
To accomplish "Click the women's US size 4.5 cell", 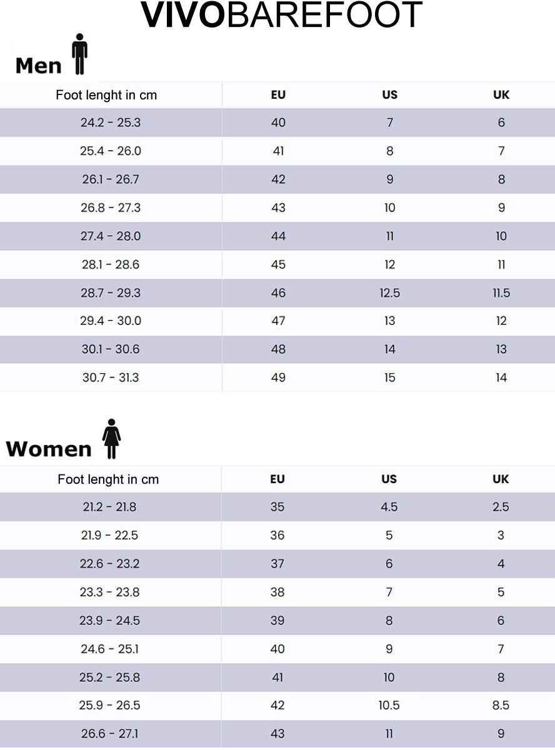I will point(389,507).
